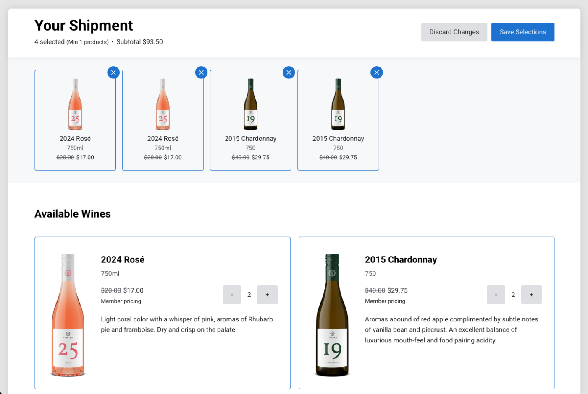This screenshot has height=394, width=588.
Task: Click the Rosé description starting 'Light coral color'
Action: (187, 324)
